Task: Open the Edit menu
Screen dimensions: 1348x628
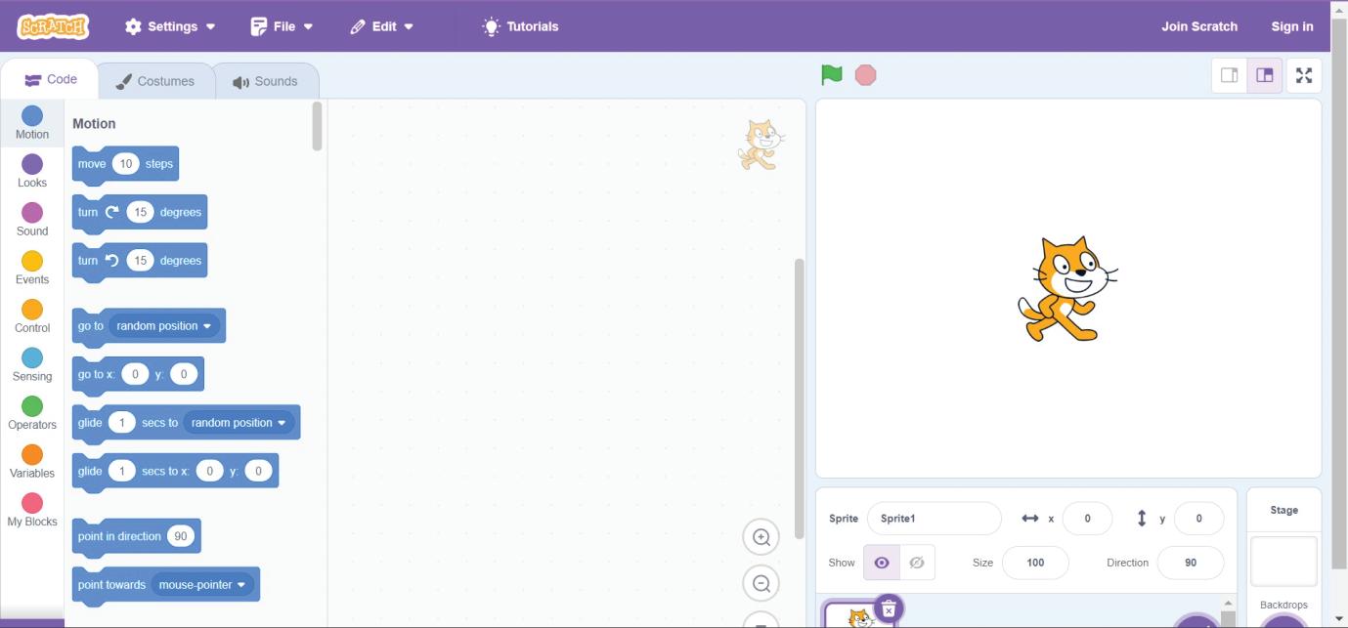Action: [382, 26]
